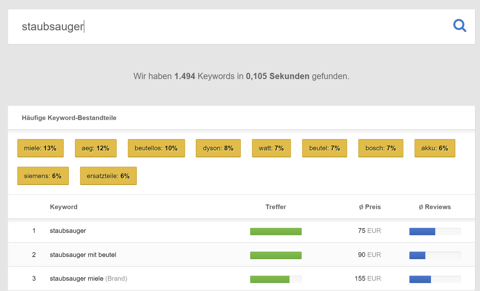Choose the 'beutellos: 10%' keyword tag
The width and height of the screenshot is (480, 291).
tap(156, 148)
